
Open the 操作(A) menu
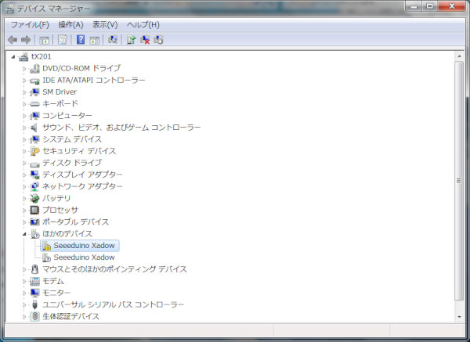click(70, 25)
